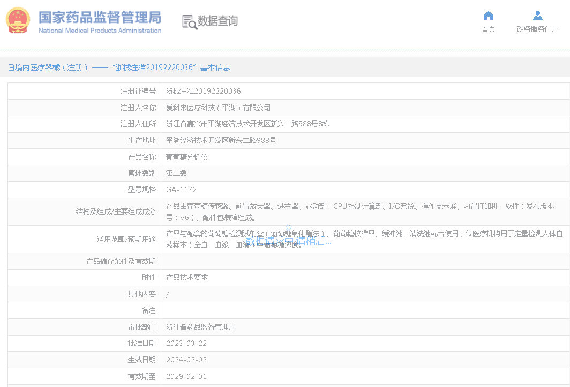Screen dimensions: 570x387
Task: Click the 首页 navigation label
Action: 488,28
